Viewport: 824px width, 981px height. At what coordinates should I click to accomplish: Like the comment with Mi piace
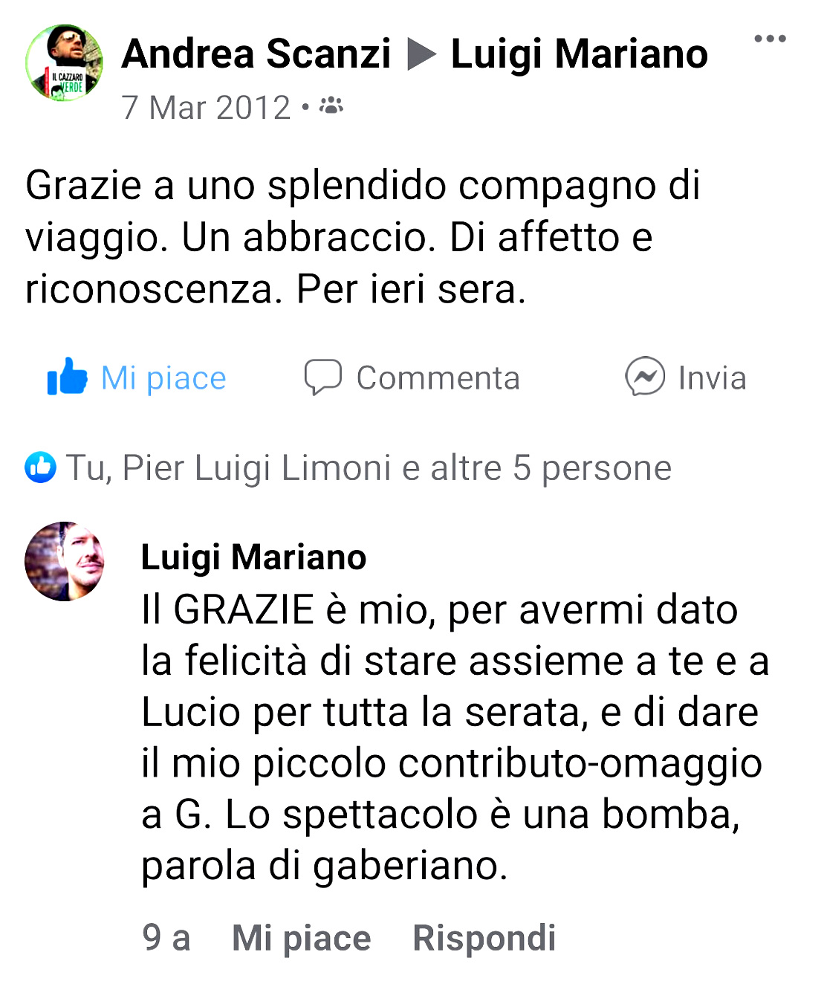[x=302, y=938]
